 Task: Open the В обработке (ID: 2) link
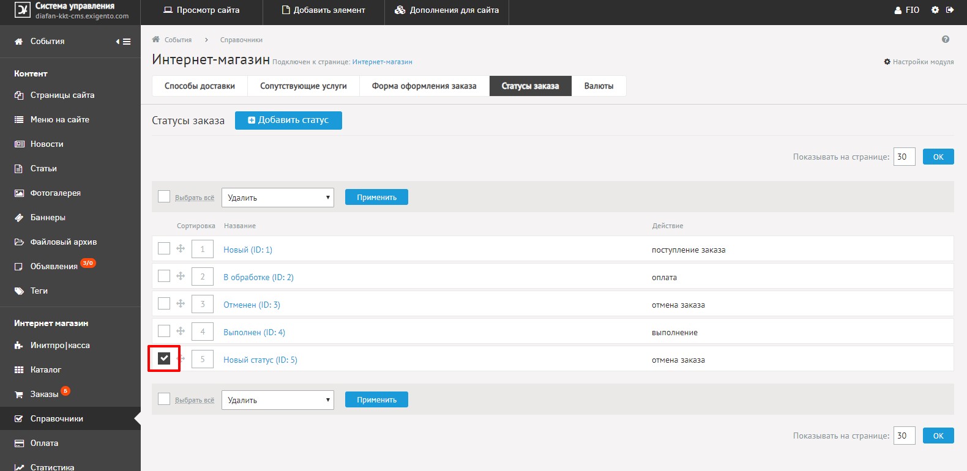258,277
